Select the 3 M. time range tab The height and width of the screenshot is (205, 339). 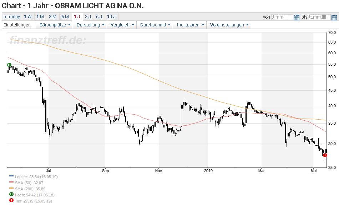(x=53, y=17)
